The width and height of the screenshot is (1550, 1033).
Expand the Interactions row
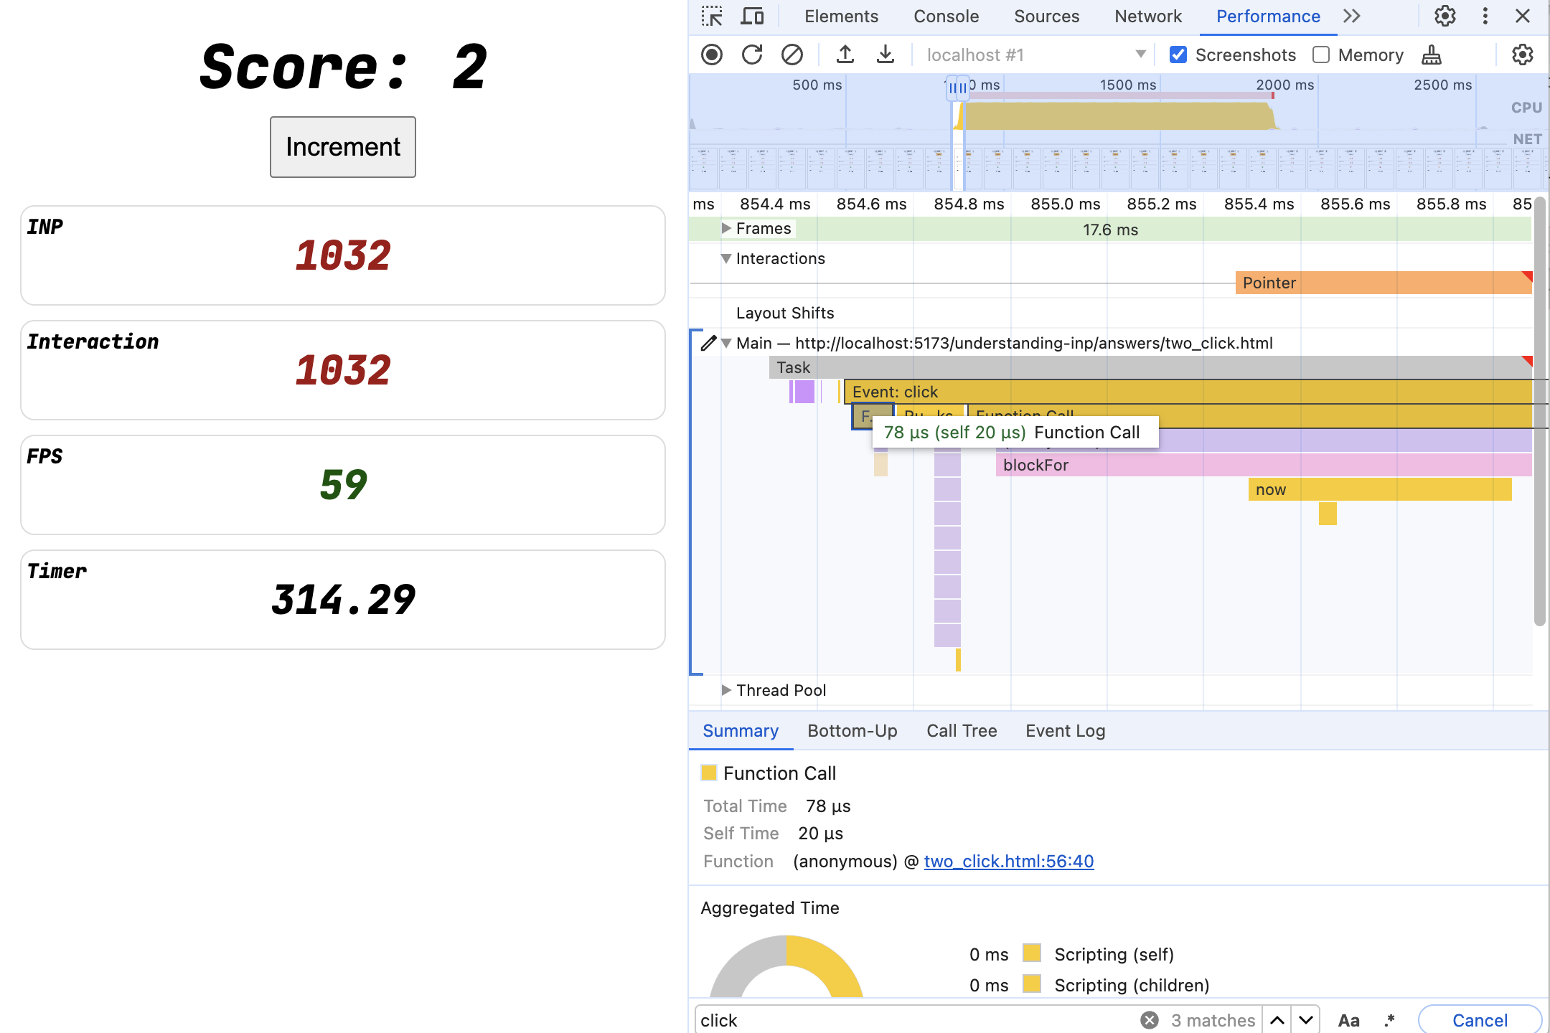pyautogui.click(x=725, y=258)
